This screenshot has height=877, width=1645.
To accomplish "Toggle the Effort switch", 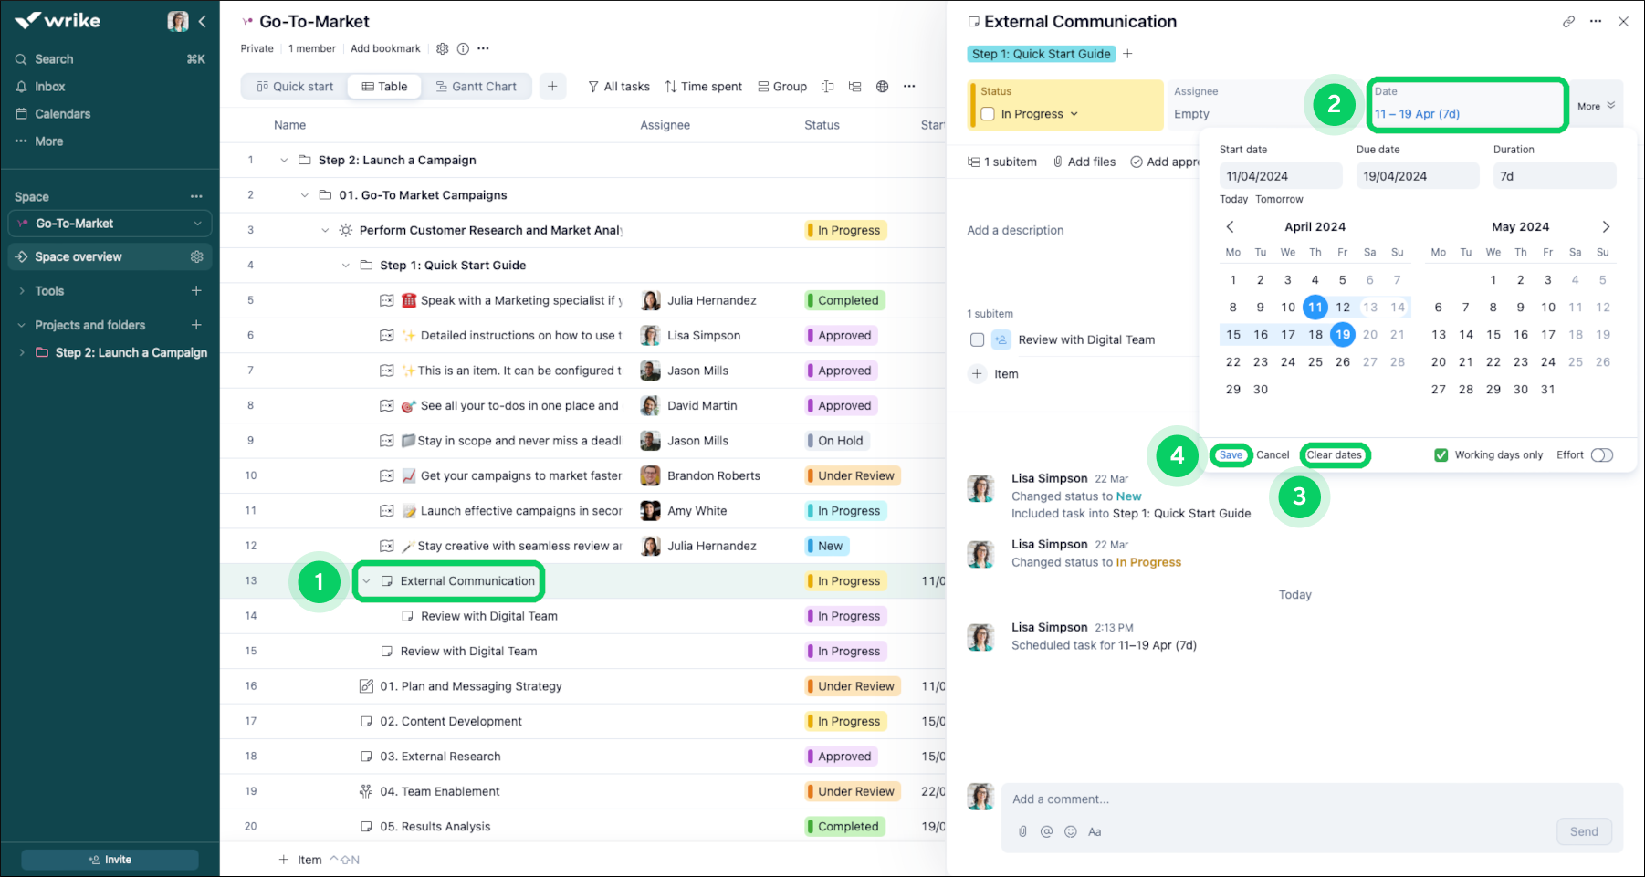I will (x=1601, y=455).
